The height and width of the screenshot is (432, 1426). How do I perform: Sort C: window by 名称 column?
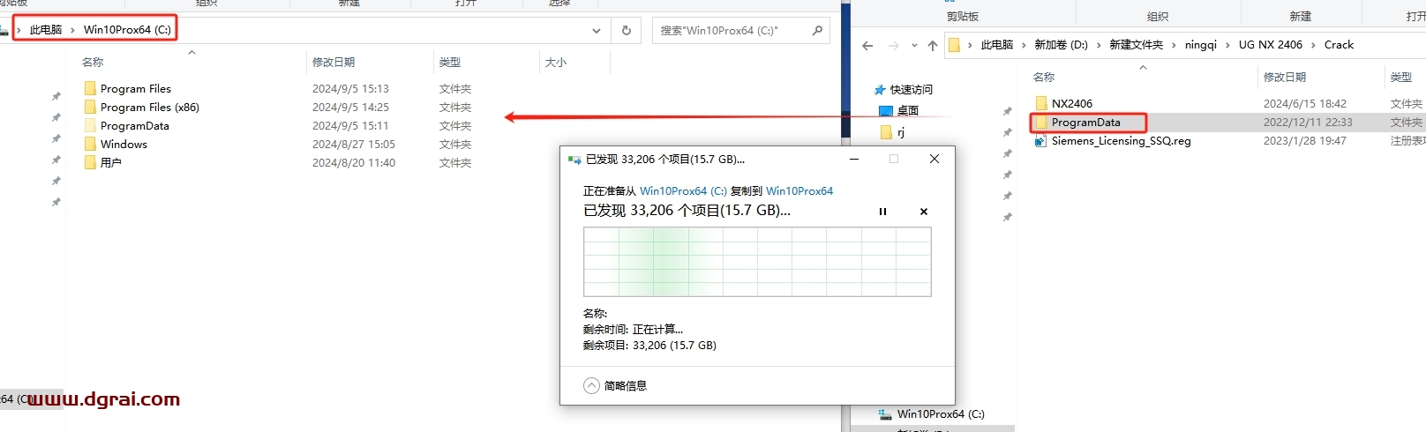tap(93, 63)
